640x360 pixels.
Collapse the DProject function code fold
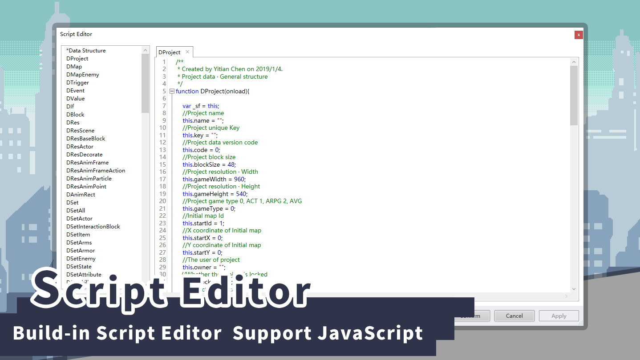click(172, 91)
